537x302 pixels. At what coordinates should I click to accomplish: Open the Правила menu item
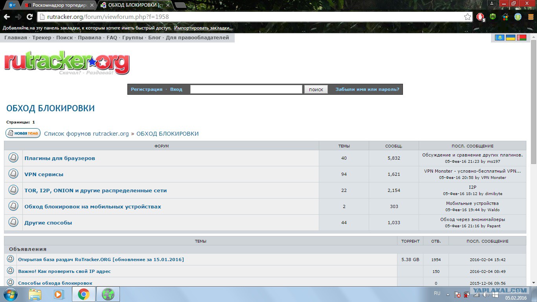[90, 38]
